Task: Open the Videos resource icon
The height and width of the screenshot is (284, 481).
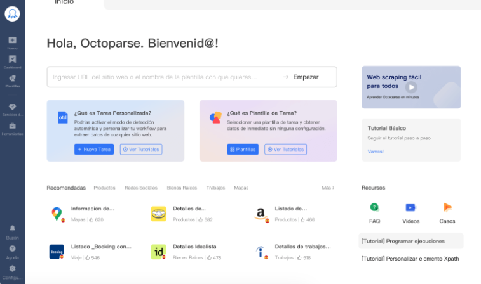Action: point(410,207)
